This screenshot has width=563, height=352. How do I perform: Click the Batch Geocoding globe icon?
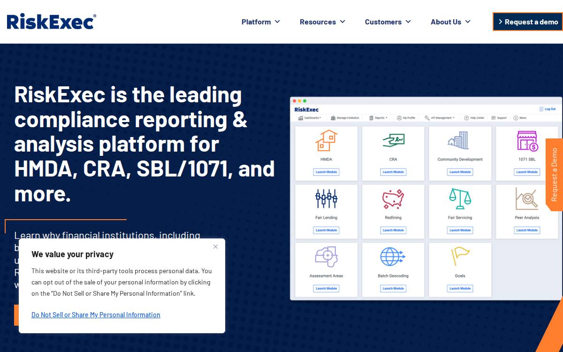[x=393, y=257]
